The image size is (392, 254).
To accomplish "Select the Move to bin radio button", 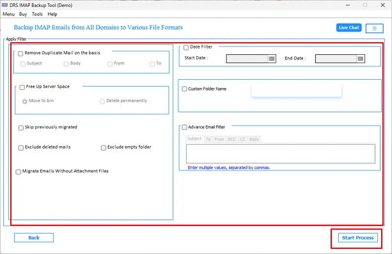I will (25, 101).
